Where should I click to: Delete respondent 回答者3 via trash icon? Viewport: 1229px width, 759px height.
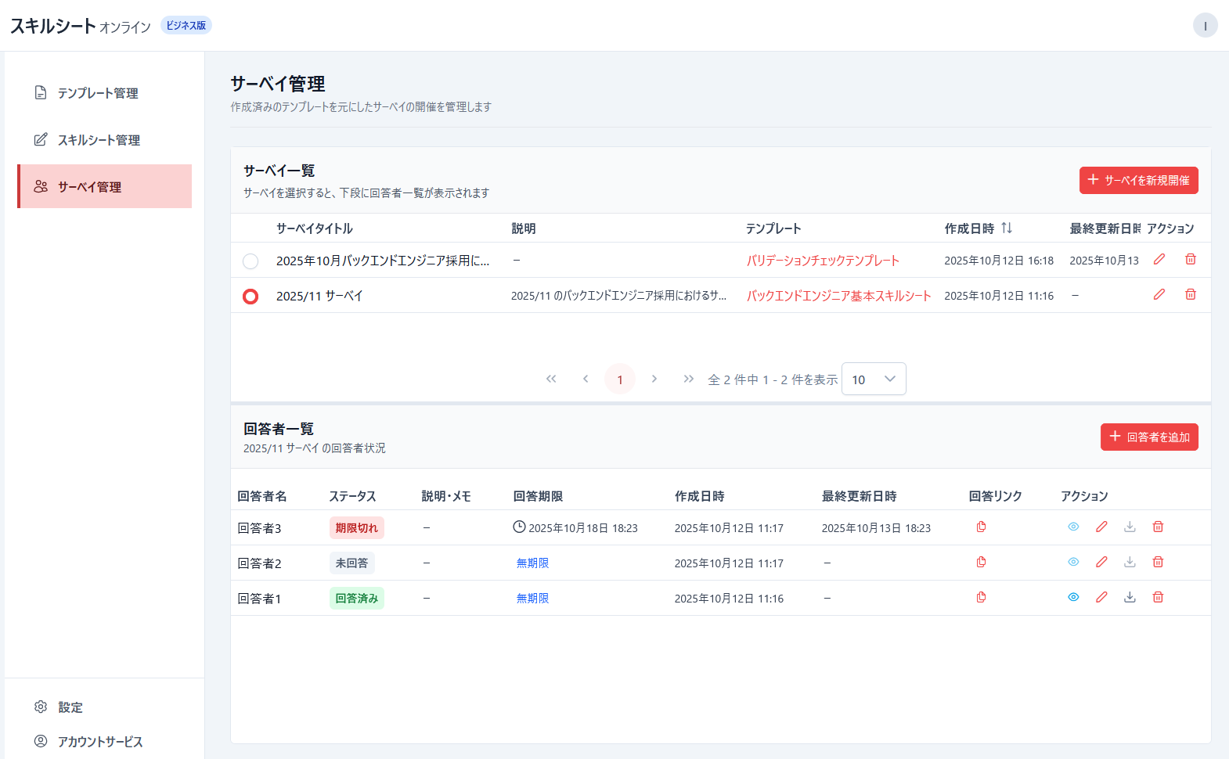pyautogui.click(x=1158, y=527)
